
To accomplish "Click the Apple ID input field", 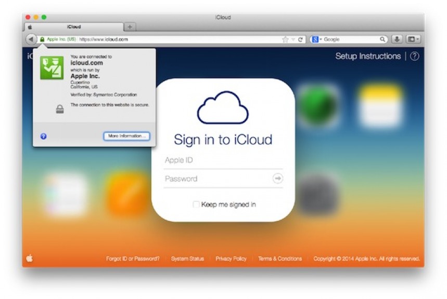I will (223, 160).
